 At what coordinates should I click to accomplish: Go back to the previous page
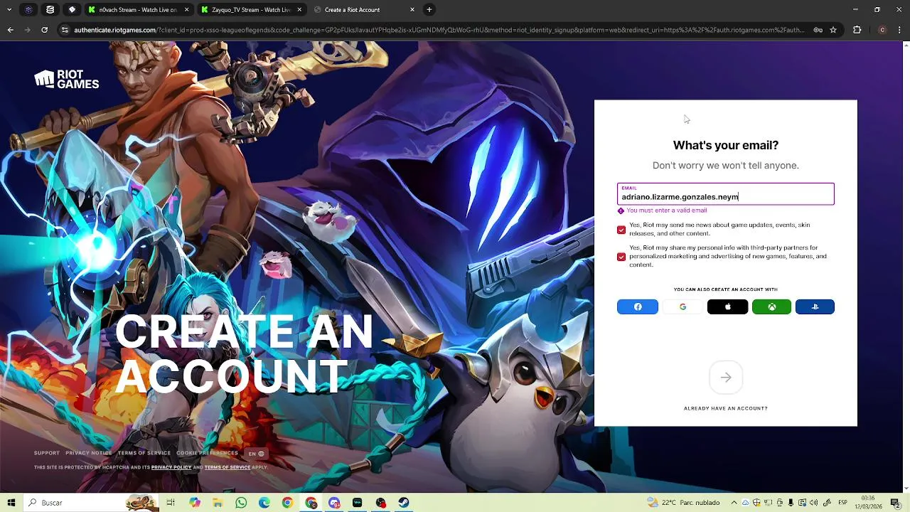tap(10, 30)
